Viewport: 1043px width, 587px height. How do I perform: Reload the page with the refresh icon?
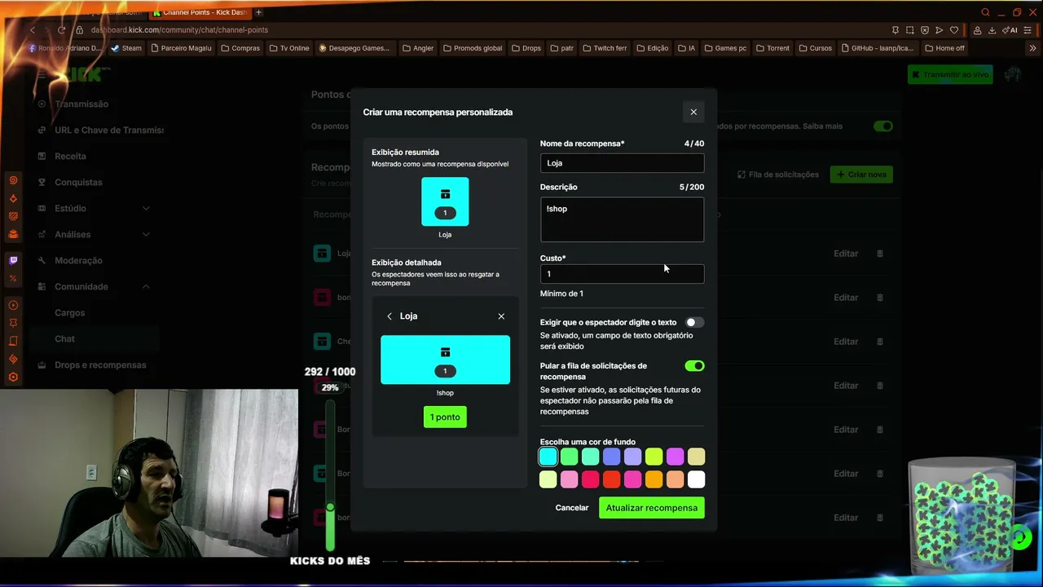click(61, 30)
